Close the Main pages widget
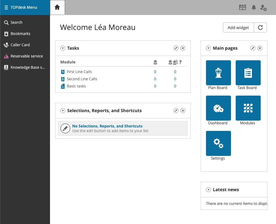This screenshot has height=224, width=276. tap(260, 48)
